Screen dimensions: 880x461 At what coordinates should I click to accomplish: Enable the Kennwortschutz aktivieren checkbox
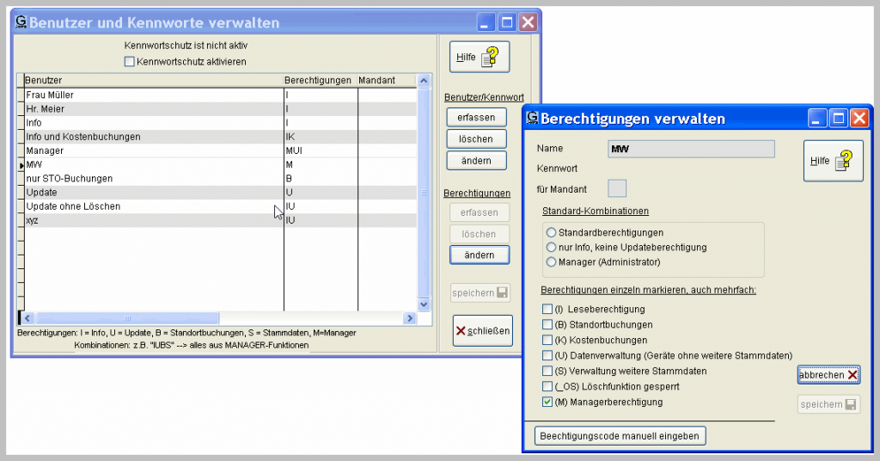(x=130, y=62)
